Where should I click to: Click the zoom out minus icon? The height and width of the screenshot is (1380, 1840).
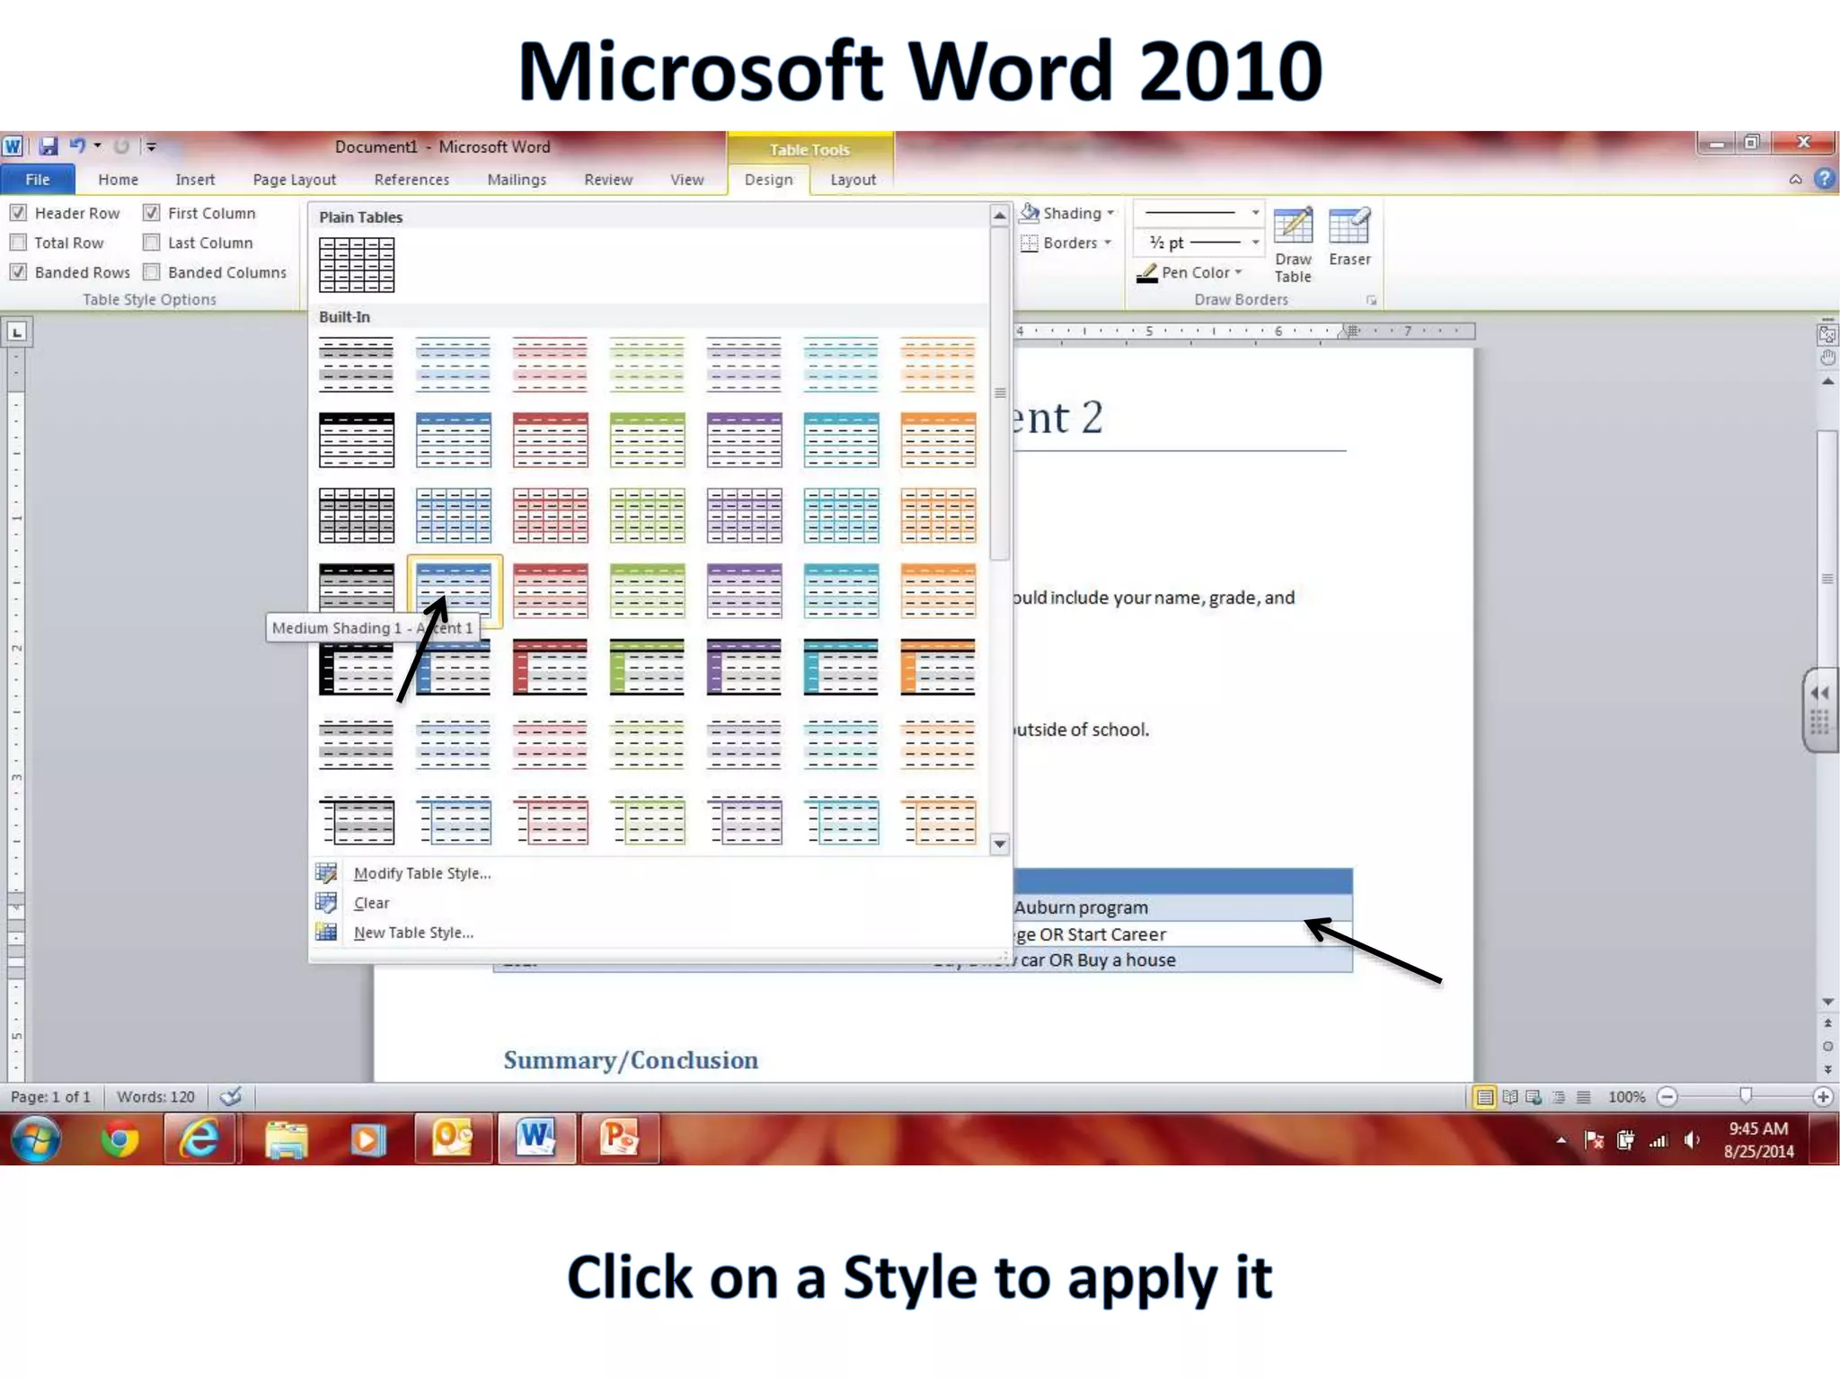point(1667,1097)
